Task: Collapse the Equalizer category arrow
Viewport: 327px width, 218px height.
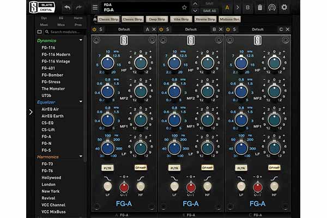Action: pos(81,101)
